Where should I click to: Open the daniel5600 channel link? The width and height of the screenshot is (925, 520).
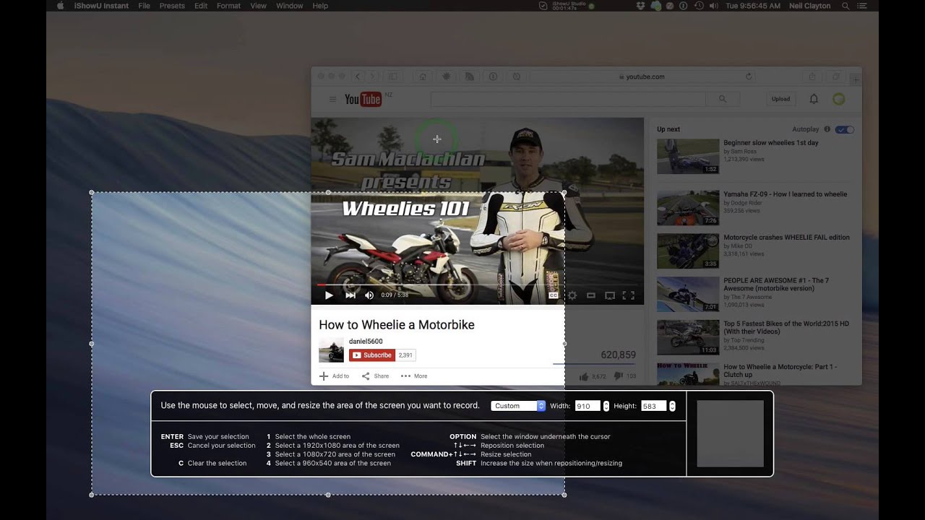tap(366, 342)
